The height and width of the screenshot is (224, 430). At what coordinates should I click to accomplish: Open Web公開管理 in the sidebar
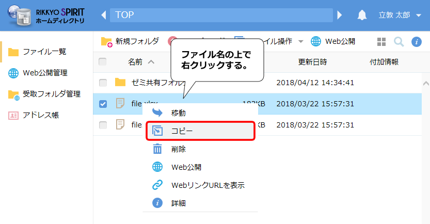pos(38,73)
